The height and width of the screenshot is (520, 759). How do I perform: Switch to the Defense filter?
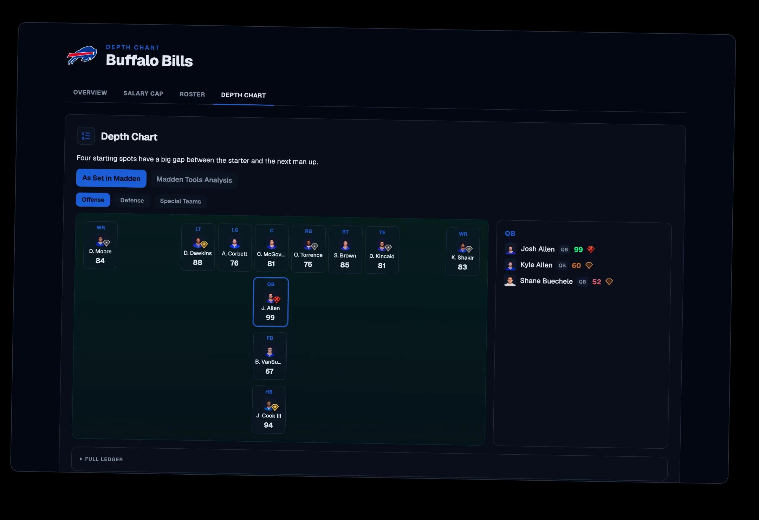[x=132, y=200]
